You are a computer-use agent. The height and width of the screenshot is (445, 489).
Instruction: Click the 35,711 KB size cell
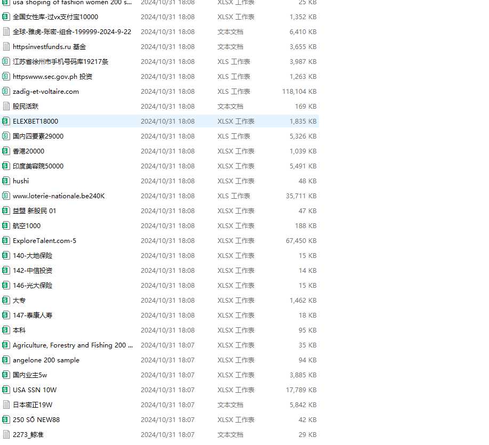(x=301, y=196)
